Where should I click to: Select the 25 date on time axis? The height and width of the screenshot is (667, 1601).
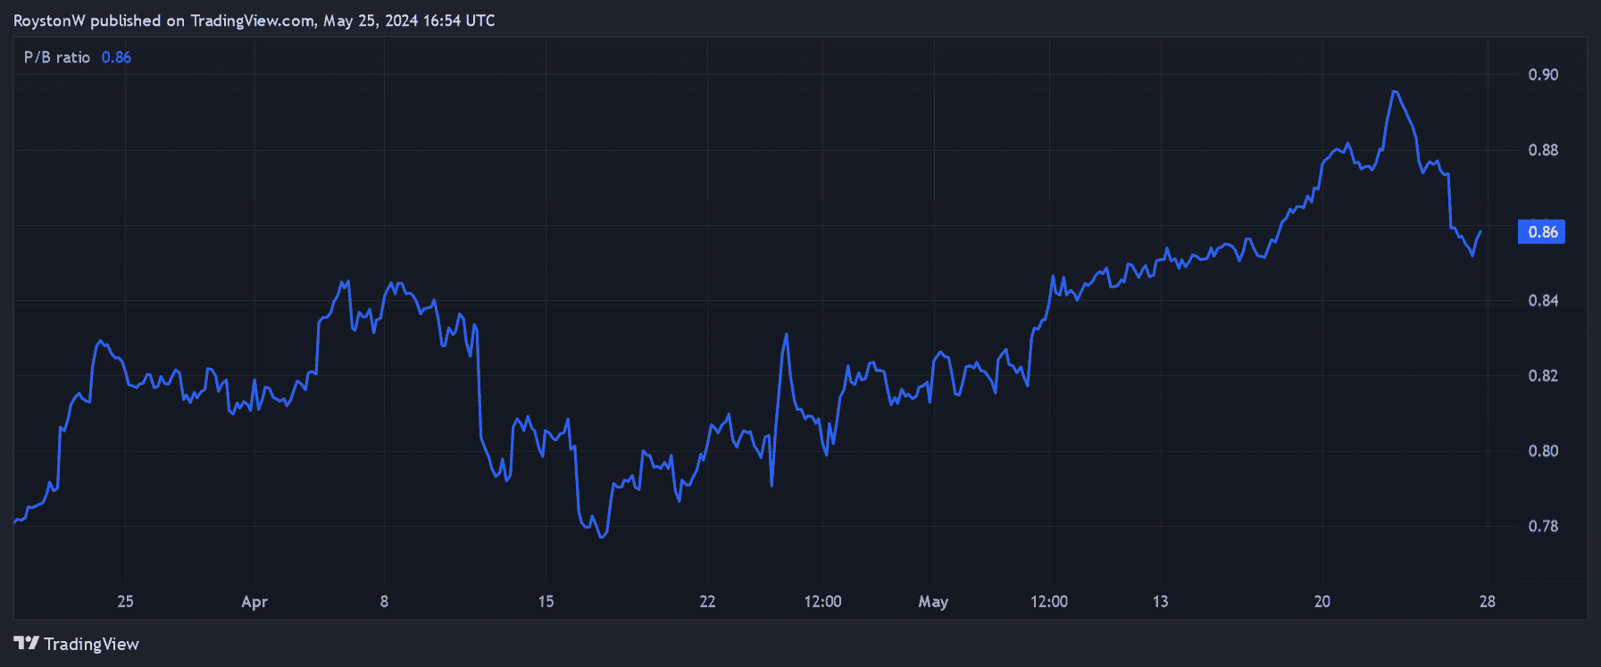point(125,602)
